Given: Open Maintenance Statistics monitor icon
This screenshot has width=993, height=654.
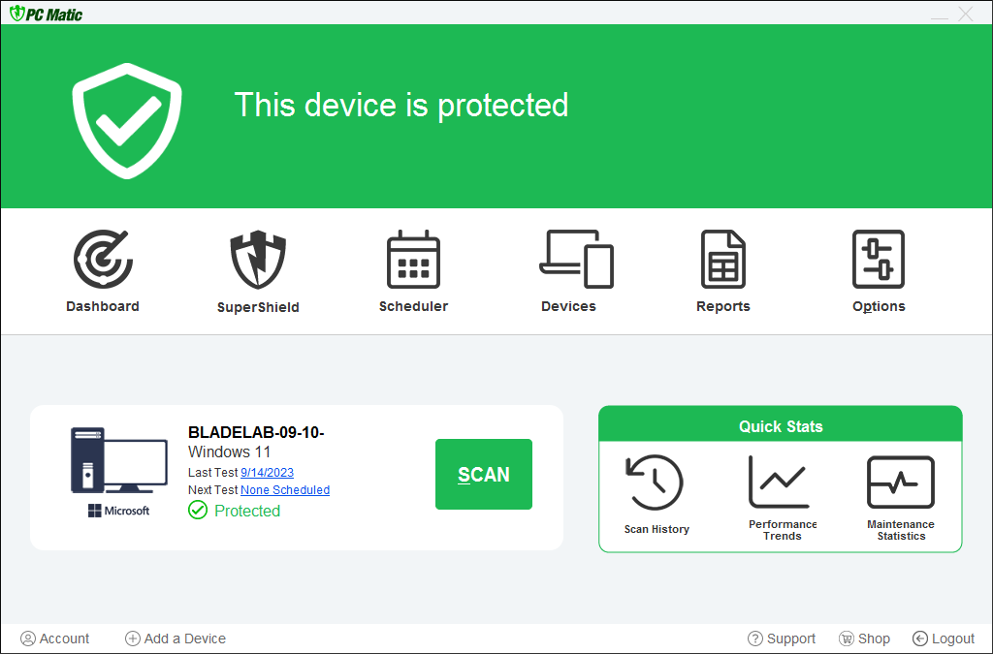Looking at the screenshot, I should click(x=900, y=483).
